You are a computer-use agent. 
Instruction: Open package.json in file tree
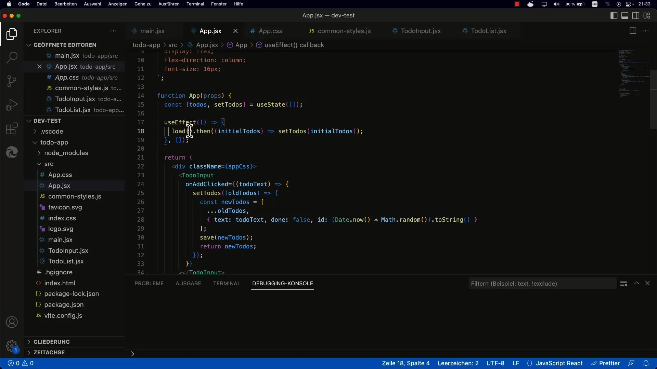click(x=64, y=304)
